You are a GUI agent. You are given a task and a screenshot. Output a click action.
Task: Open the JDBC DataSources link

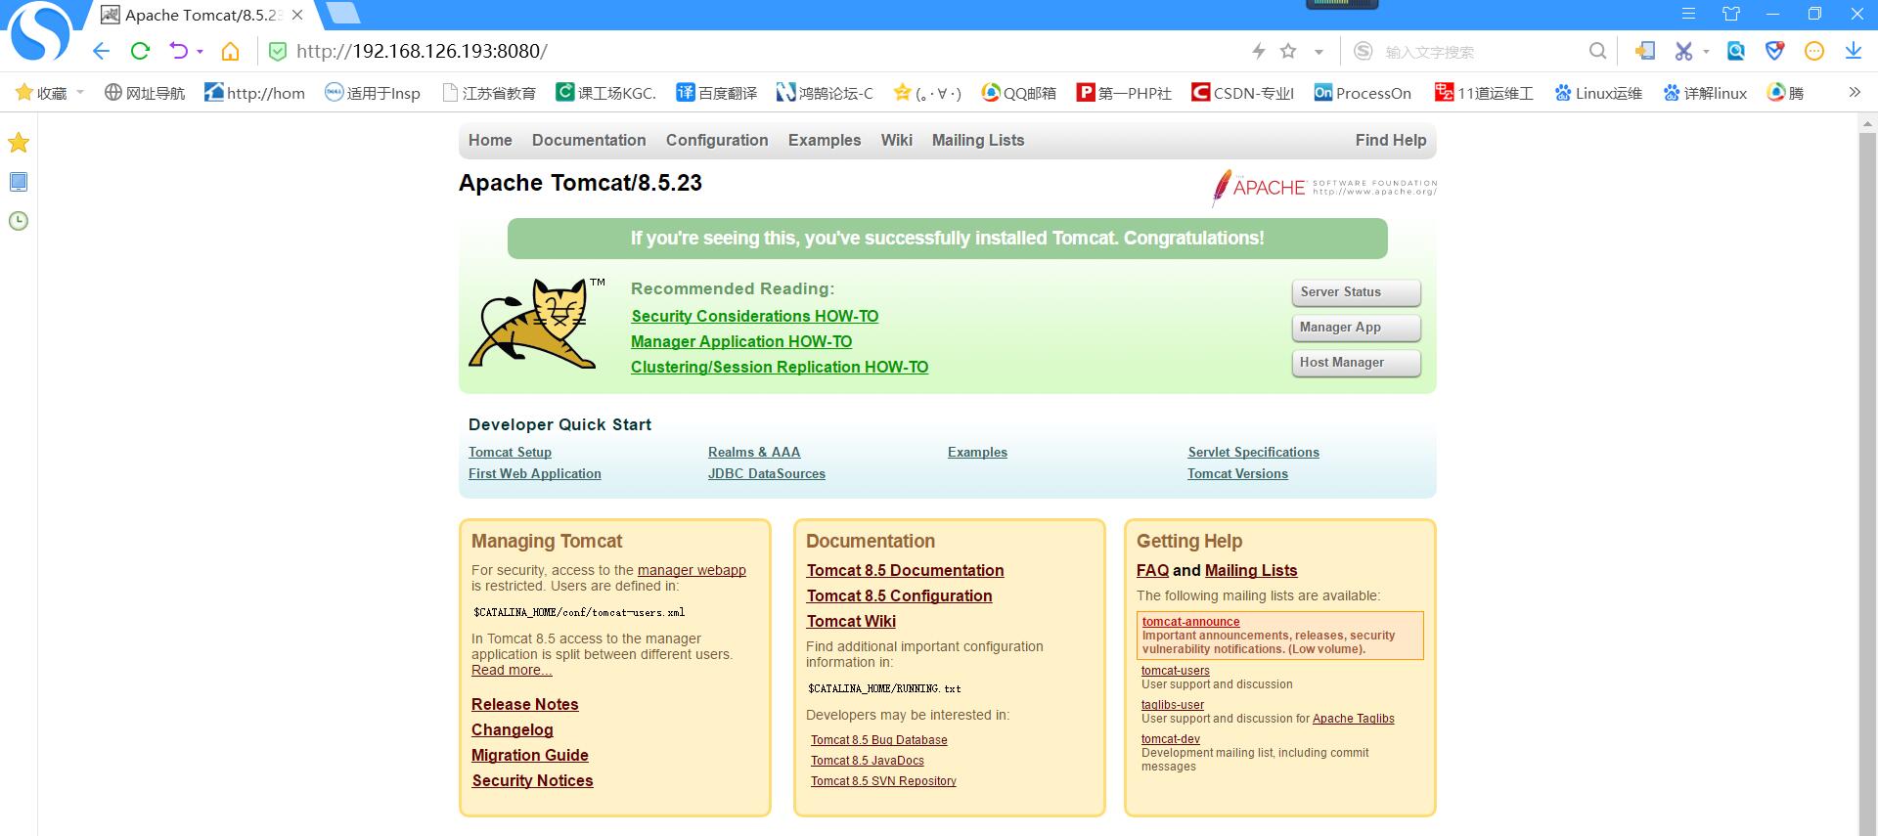click(767, 473)
